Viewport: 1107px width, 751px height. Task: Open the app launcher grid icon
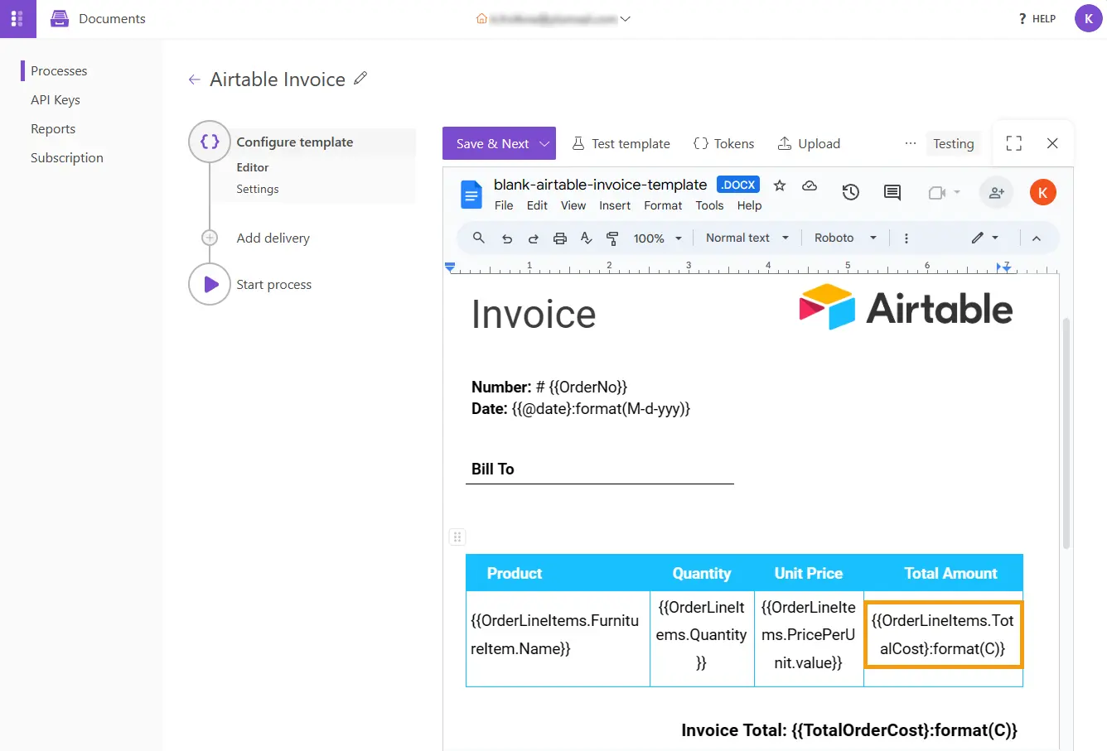click(x=17, y=18)
